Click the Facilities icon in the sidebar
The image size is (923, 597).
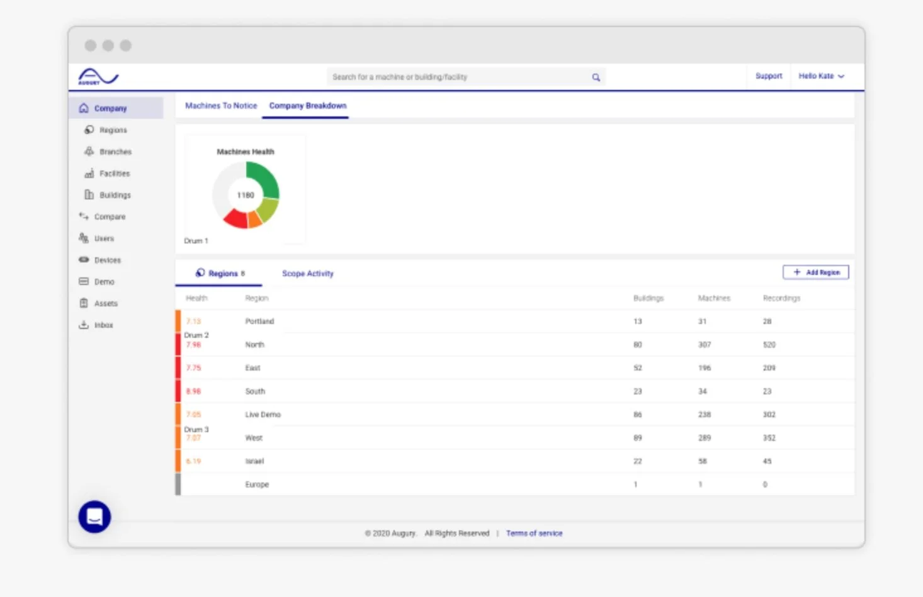tap(89, 173)
